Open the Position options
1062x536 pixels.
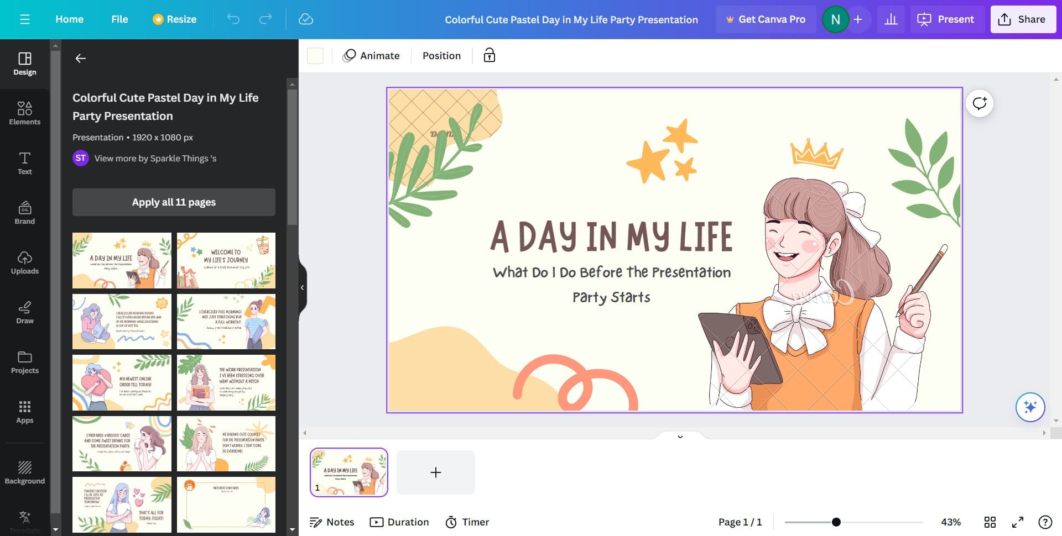(441, 55)
